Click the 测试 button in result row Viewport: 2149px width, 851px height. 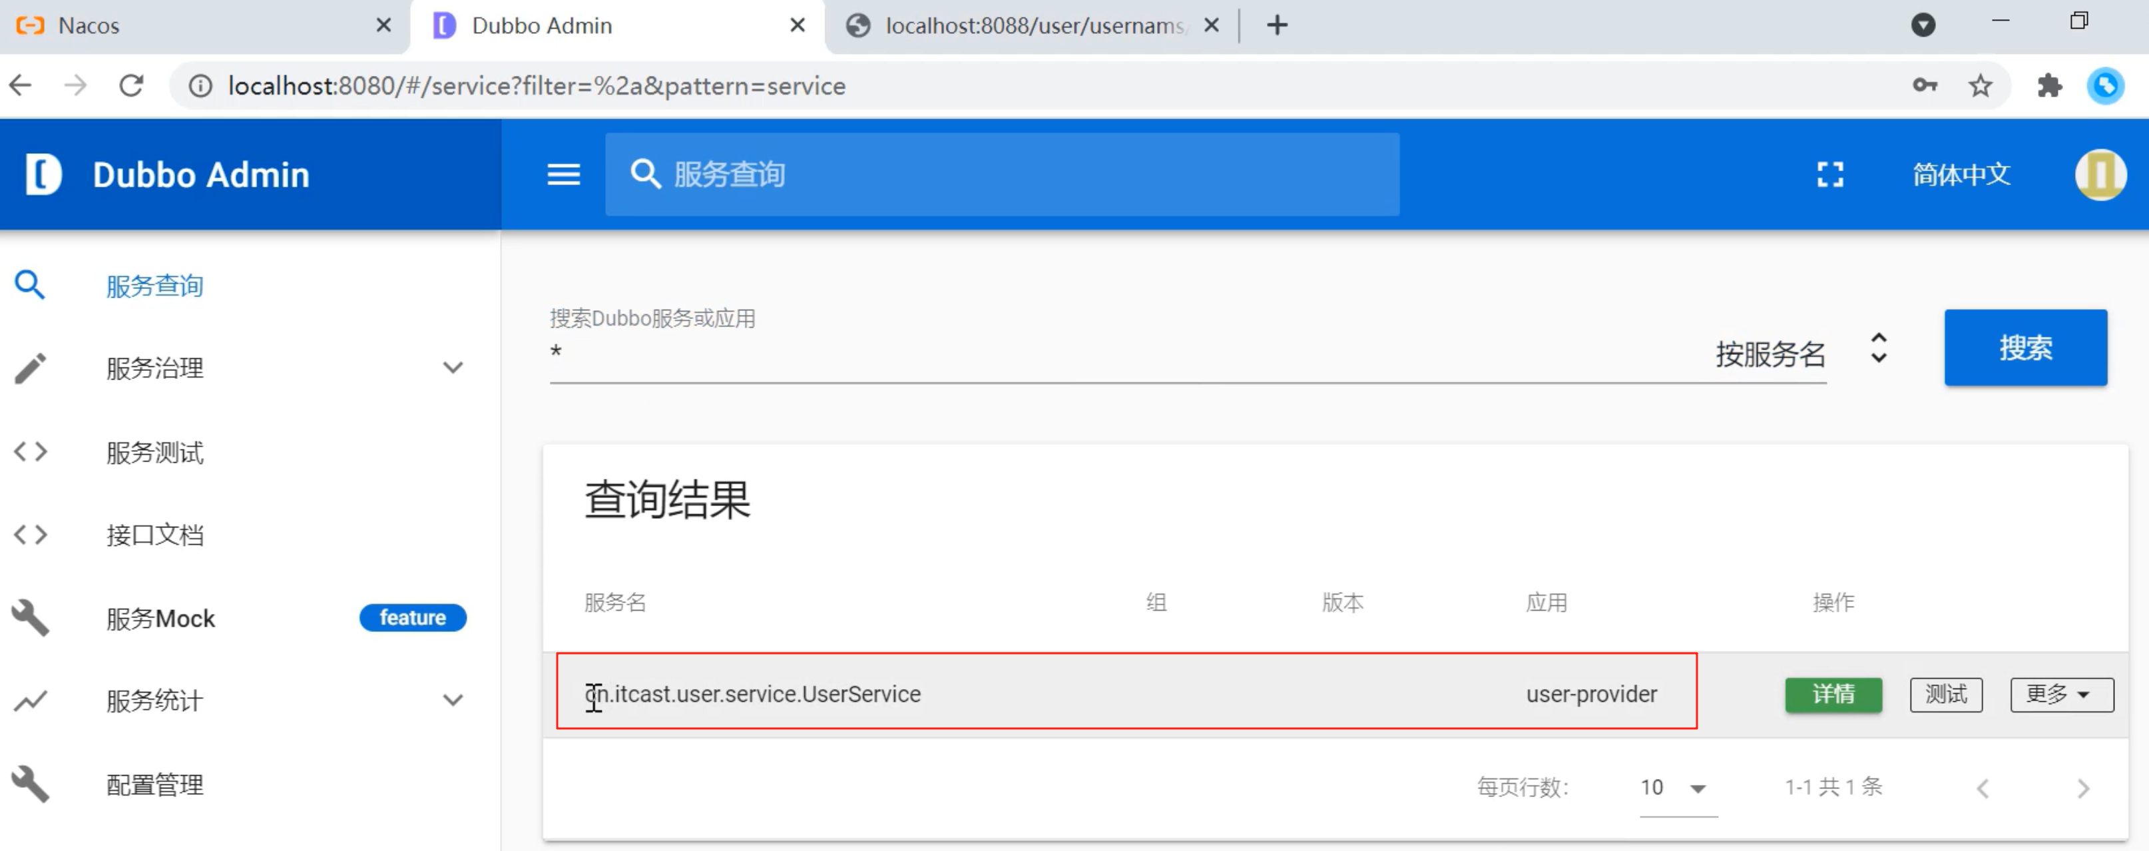1945,694
